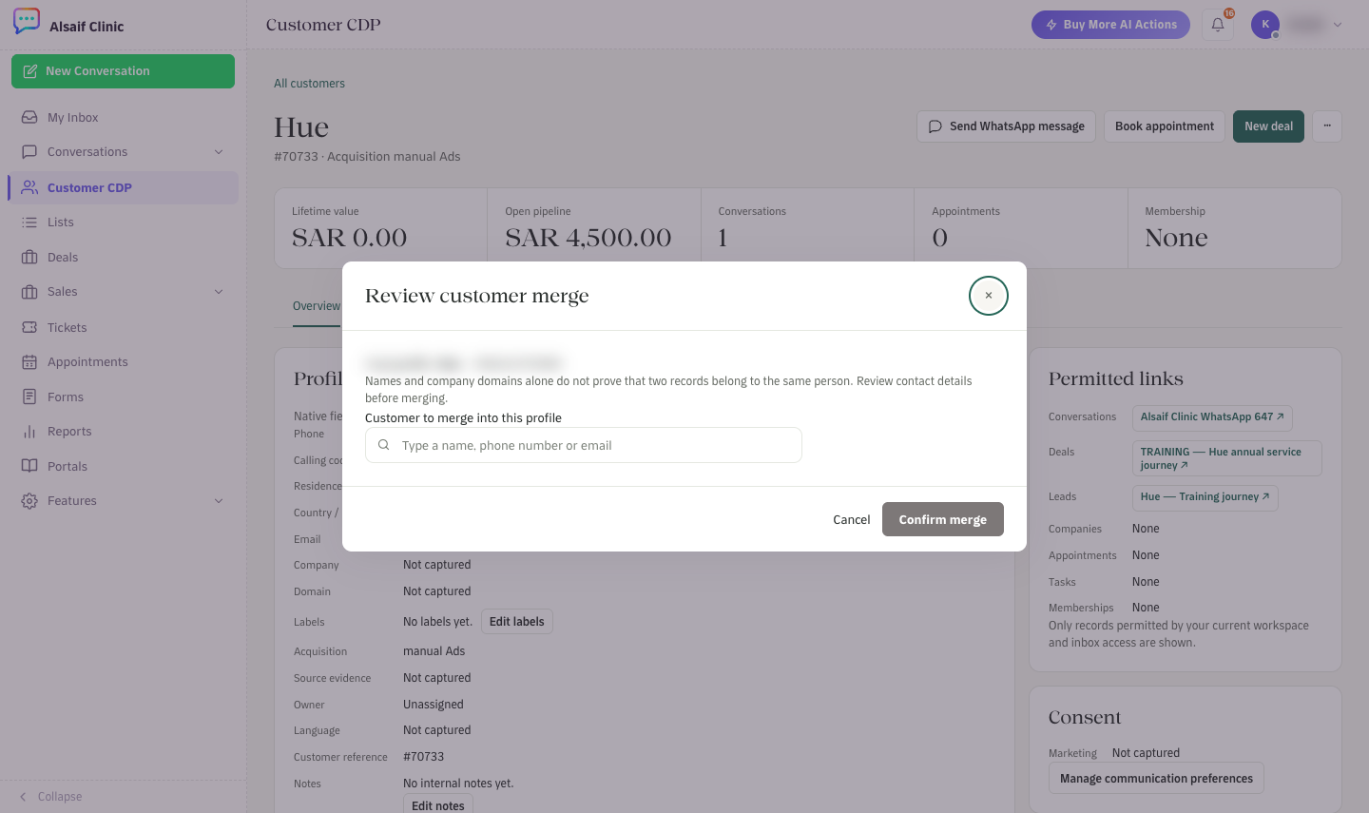Close the Review customer merge dialog
1369x813 pixels.
click(x=989, y=296)
